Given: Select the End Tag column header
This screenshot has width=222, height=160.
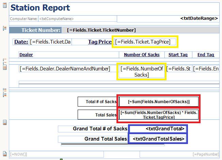Looking at the screenshot, I should (x=206, y=55).
